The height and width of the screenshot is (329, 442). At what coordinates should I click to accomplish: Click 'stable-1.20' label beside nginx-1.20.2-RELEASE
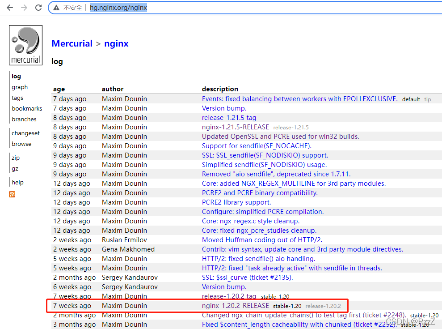tap(287, 306)
